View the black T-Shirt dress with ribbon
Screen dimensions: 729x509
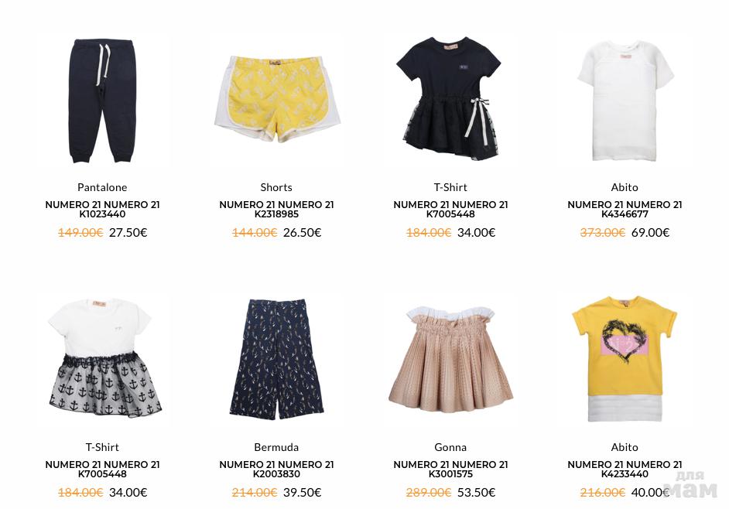[x=450, y=98]
